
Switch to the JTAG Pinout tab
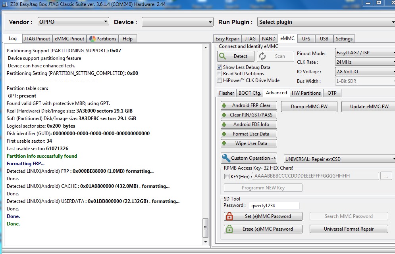pos(37,39)
